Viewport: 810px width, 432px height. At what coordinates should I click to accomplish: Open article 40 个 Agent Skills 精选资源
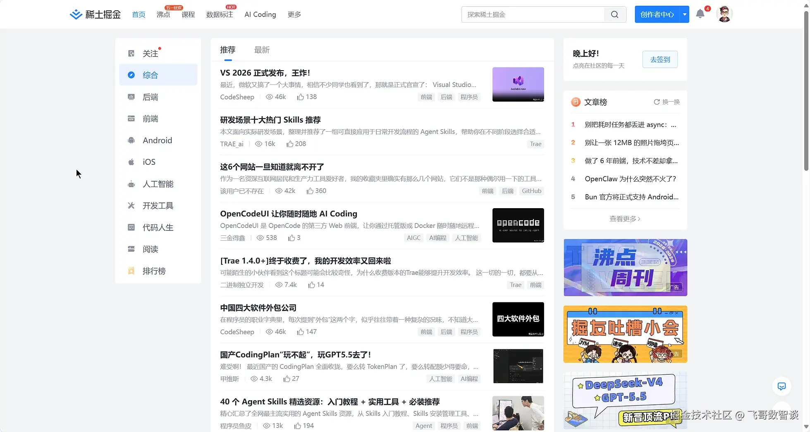[x=330, y=402]
